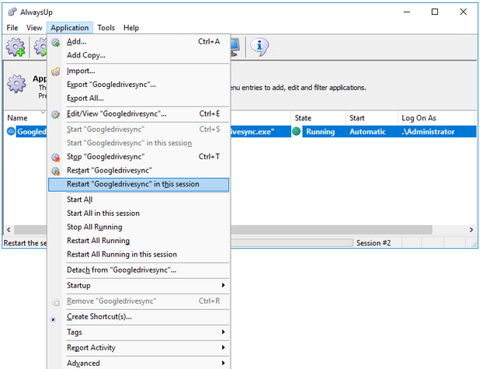480x369 pixels.
Task: Click the large Applications gear panel icon
Action: point(16,83)
